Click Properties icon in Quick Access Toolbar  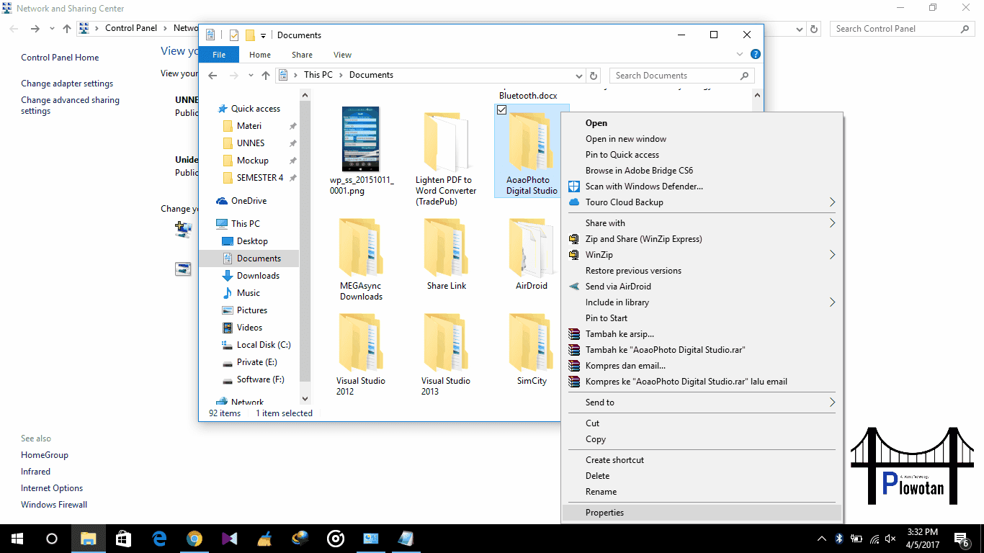point(234,35)
